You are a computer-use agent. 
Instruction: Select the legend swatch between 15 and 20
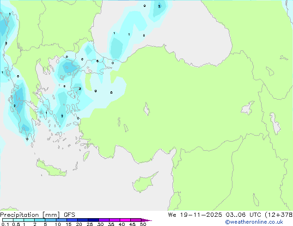pyautogui.click(x=72, y=220)
